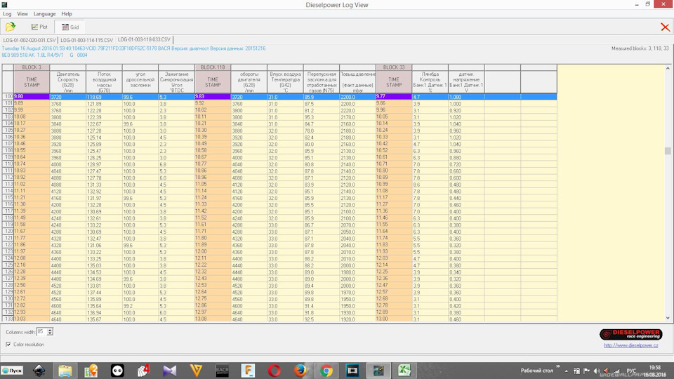Select the Grid view button
This screenshot has width=674, height=379.
pyautogui.click(x=70, y=27)
